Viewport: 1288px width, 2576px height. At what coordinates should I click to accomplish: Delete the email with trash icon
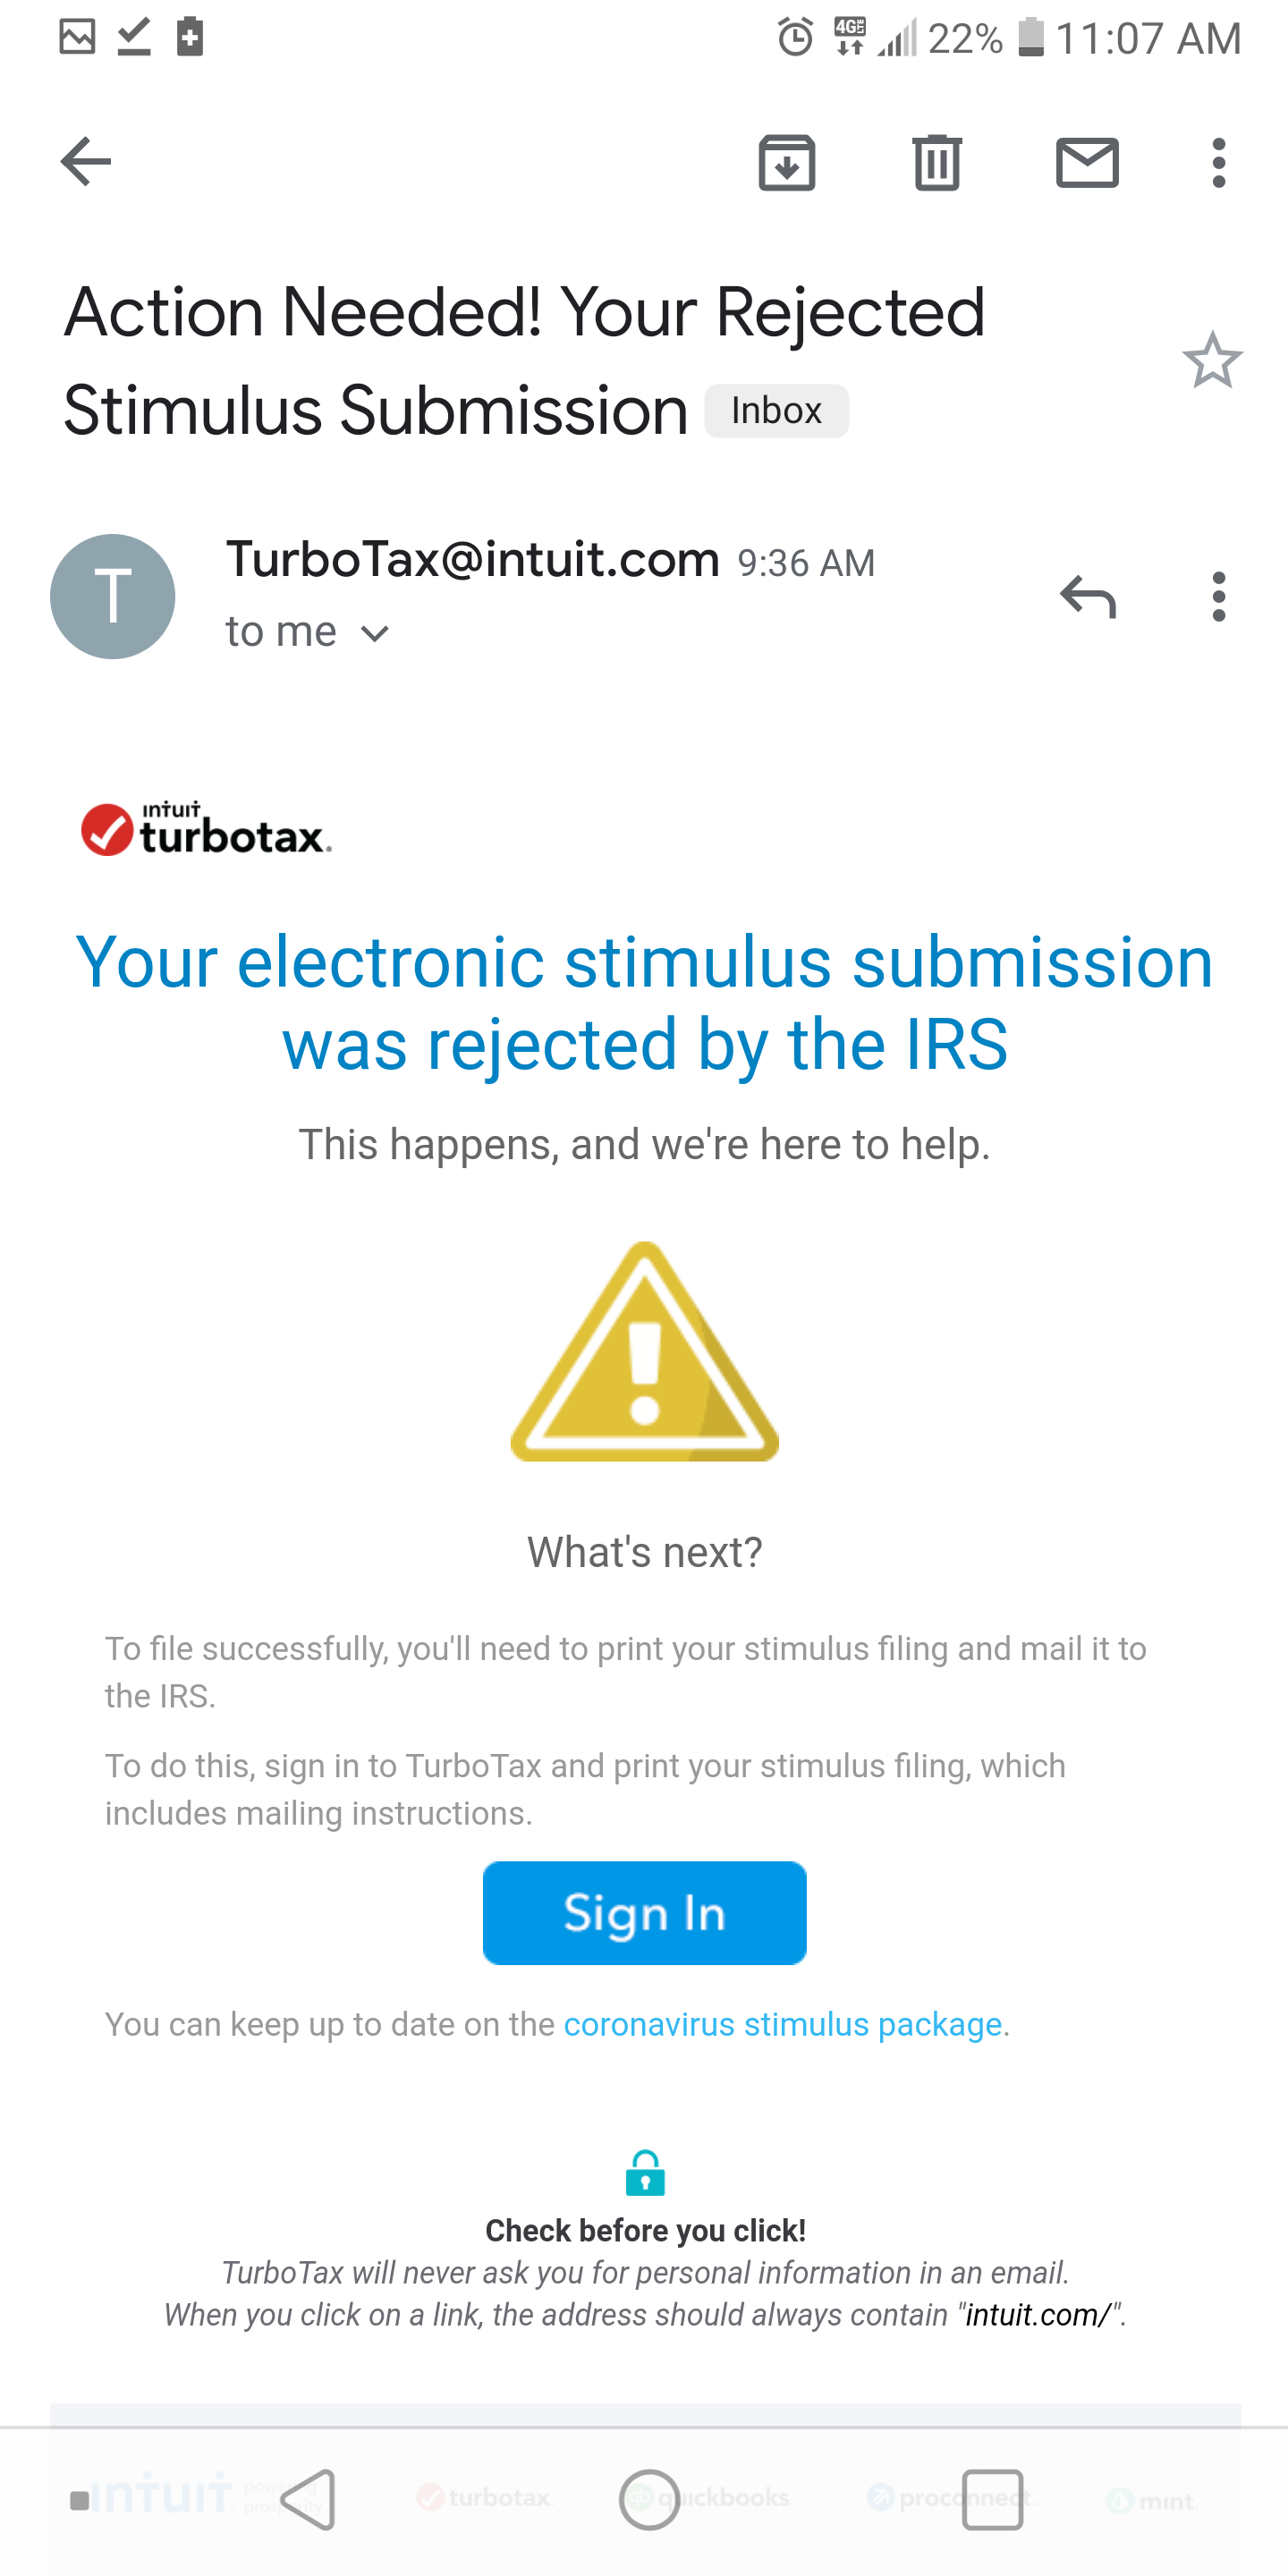(937, 162)
